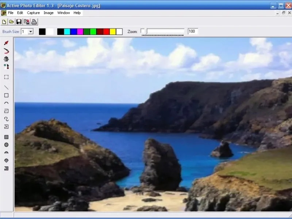
Task: Pick black from the color palette strip
Action: click(x=61, y=32)
